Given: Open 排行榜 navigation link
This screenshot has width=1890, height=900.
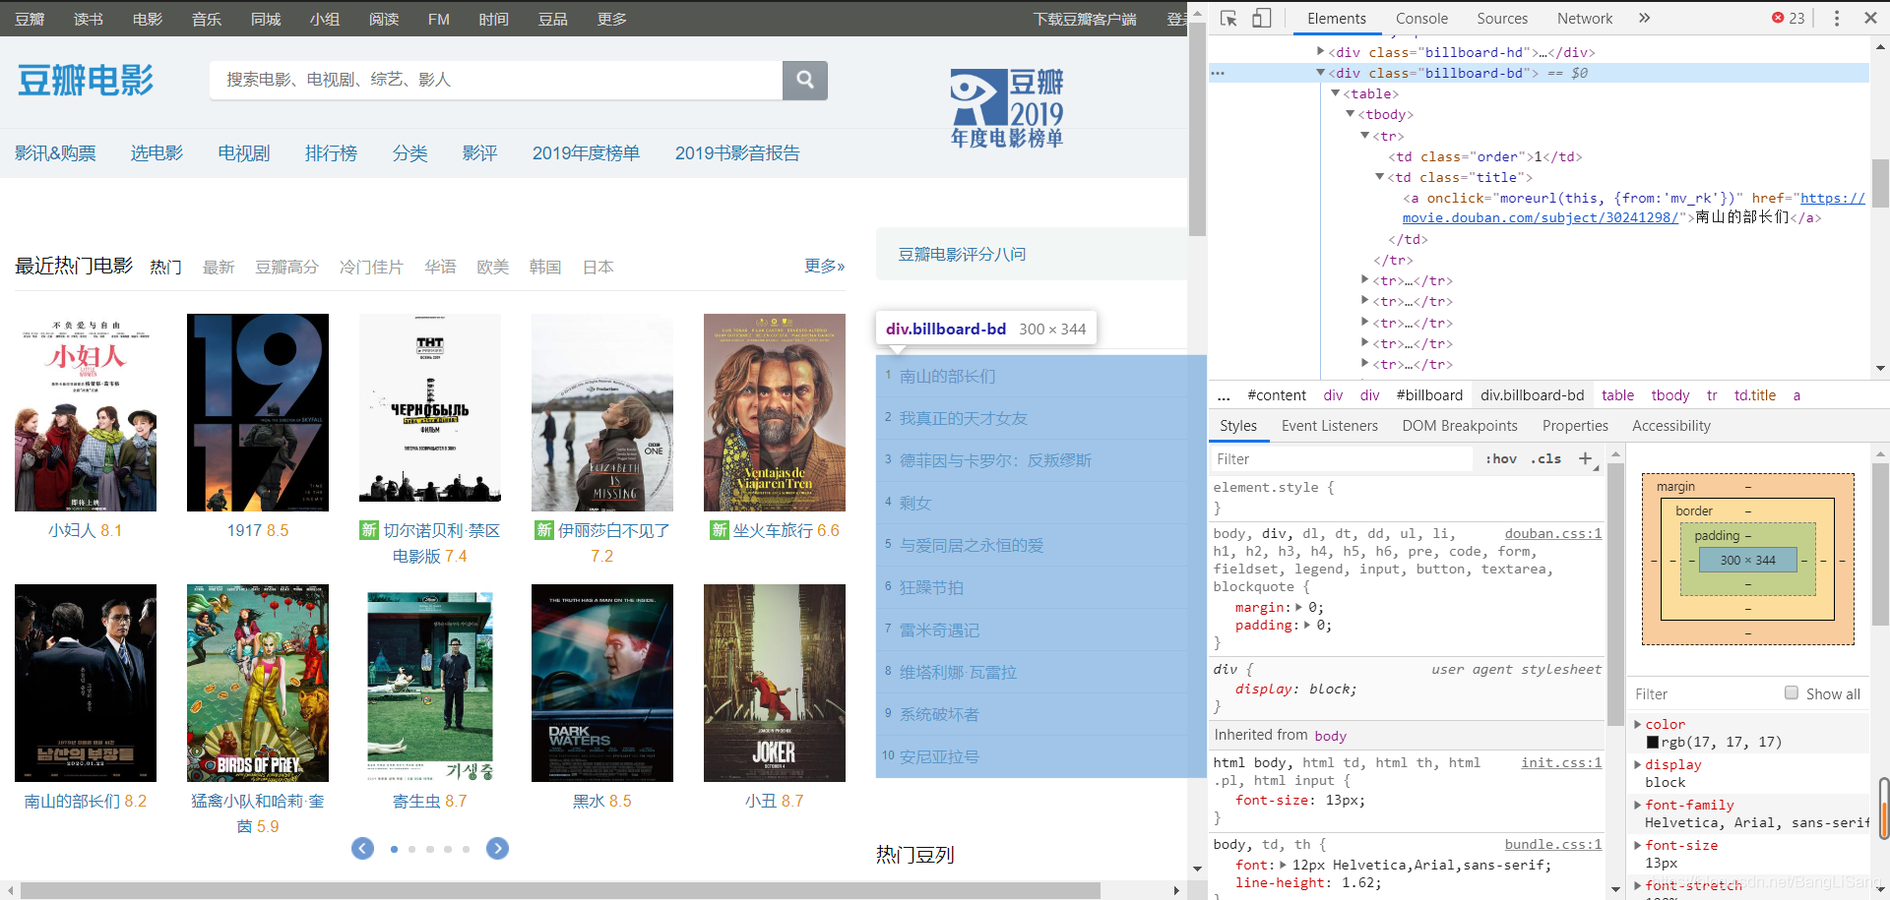Looking at the screenshot, I should point(331,153).
